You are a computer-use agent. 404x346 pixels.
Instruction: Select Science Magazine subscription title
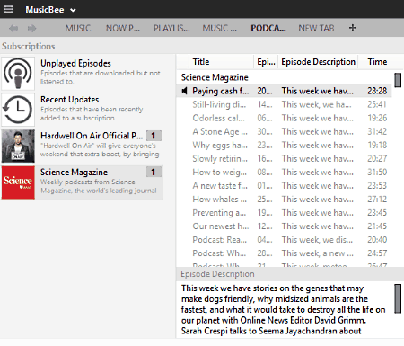(x=74, y=173)
